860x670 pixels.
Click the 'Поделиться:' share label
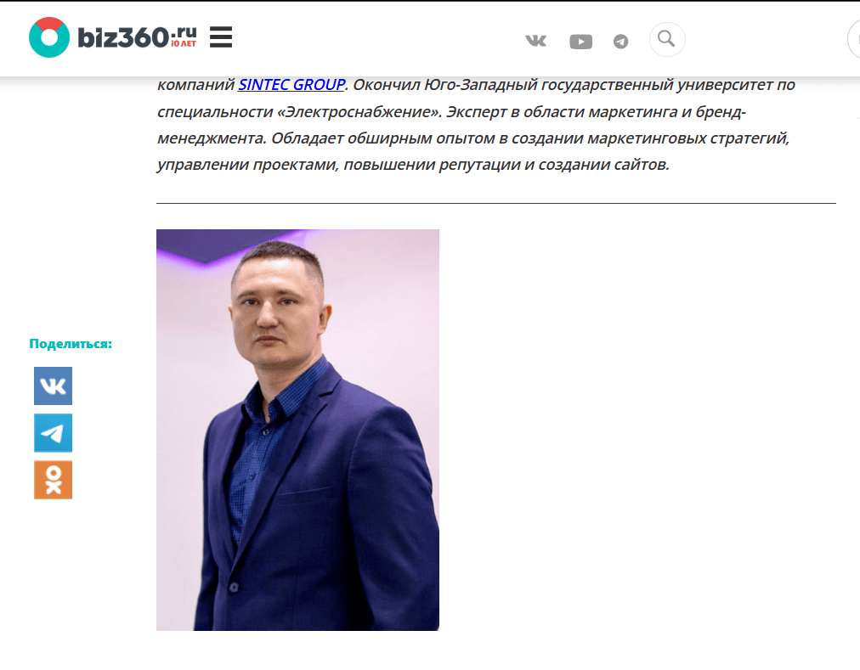click(71, 344)
